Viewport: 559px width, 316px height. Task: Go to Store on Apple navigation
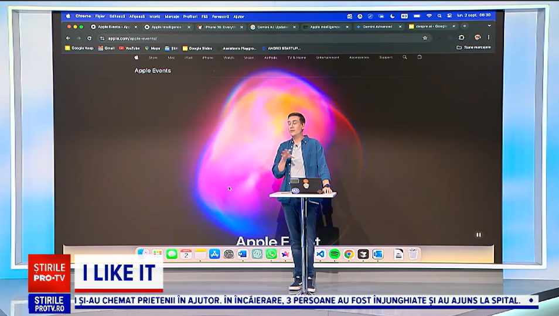tap(153, 57)
